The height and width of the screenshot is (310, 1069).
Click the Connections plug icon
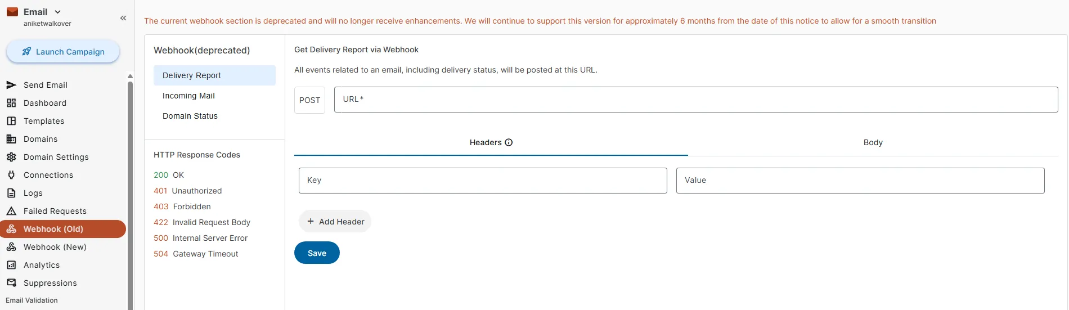tap(11, 175)
